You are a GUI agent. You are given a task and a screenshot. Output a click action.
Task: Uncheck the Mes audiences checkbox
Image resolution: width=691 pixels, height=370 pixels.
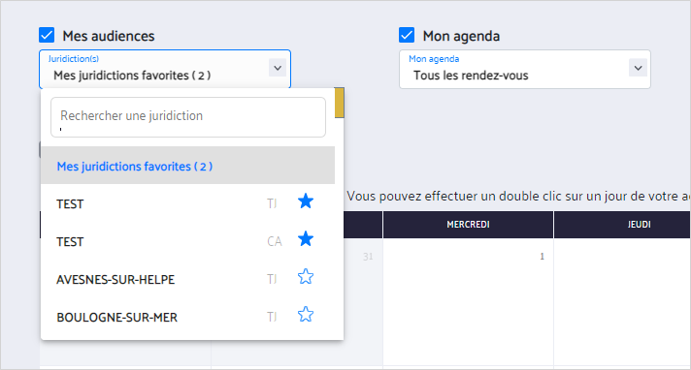coord(47,35)
